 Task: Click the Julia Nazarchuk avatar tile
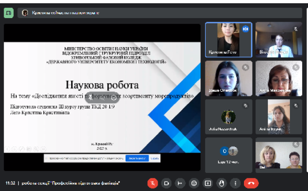[x=228, y=117]
